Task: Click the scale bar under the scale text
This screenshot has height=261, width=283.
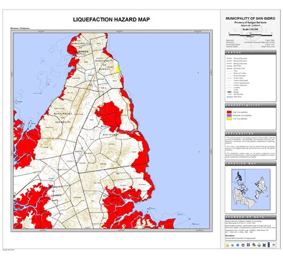Action: [x=250, y=35]
